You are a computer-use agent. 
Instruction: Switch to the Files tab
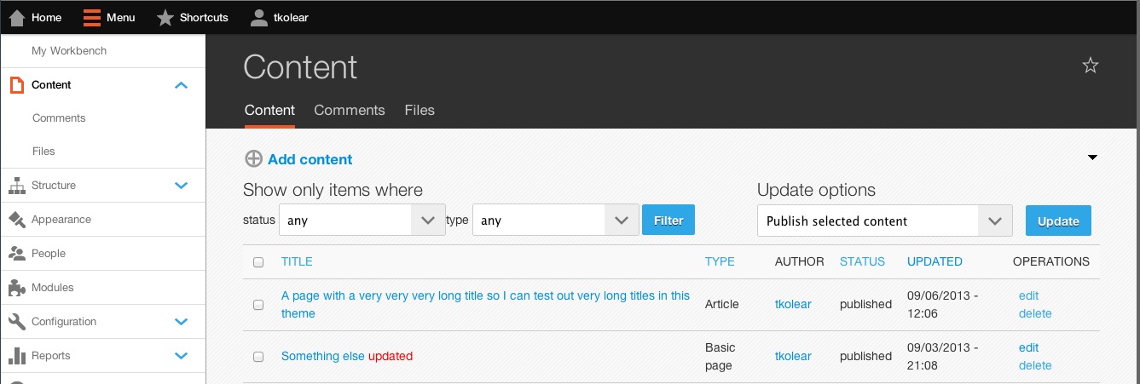coord(420,110)
